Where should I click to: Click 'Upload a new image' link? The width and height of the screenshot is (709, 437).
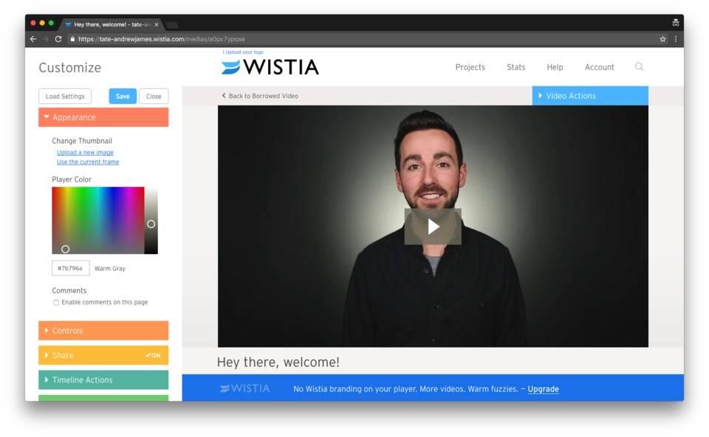point(85,153)
